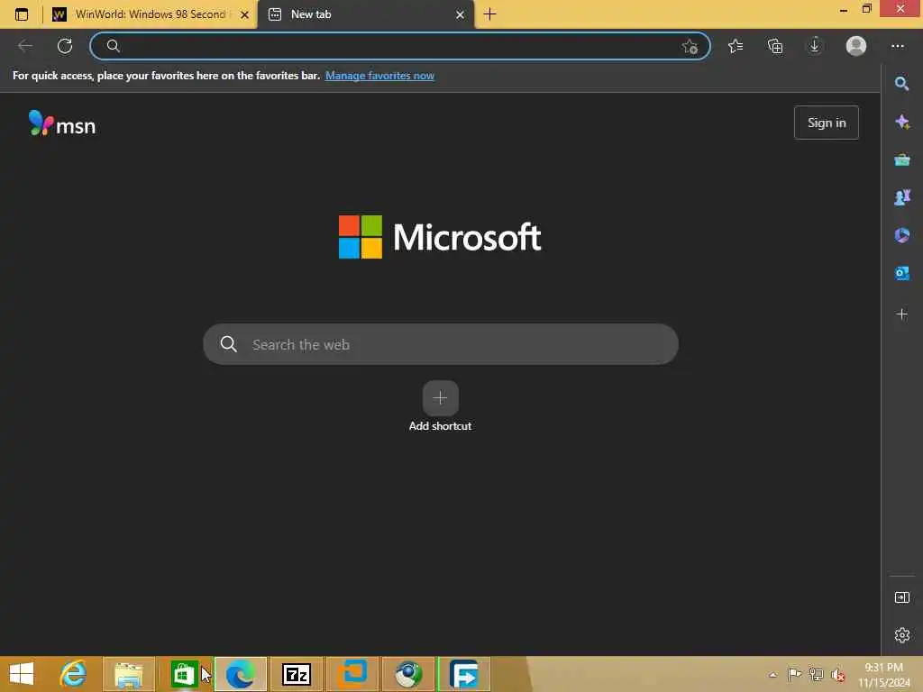Open the Favorites list
The image size is (923, 692).
[736, 46]
